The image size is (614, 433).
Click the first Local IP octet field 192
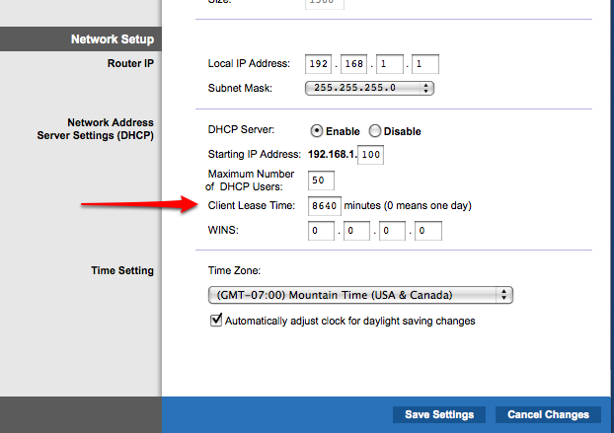pos(319,64)
